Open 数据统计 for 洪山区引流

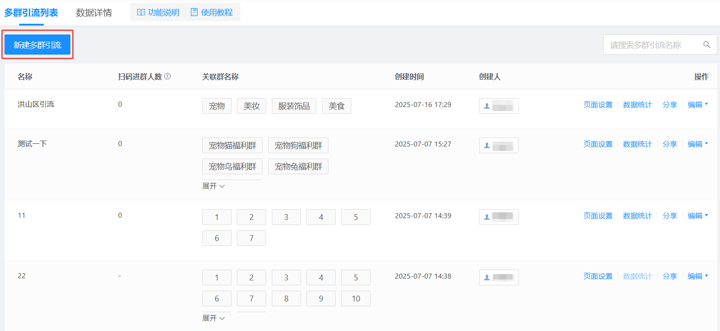tap(637, 104)
